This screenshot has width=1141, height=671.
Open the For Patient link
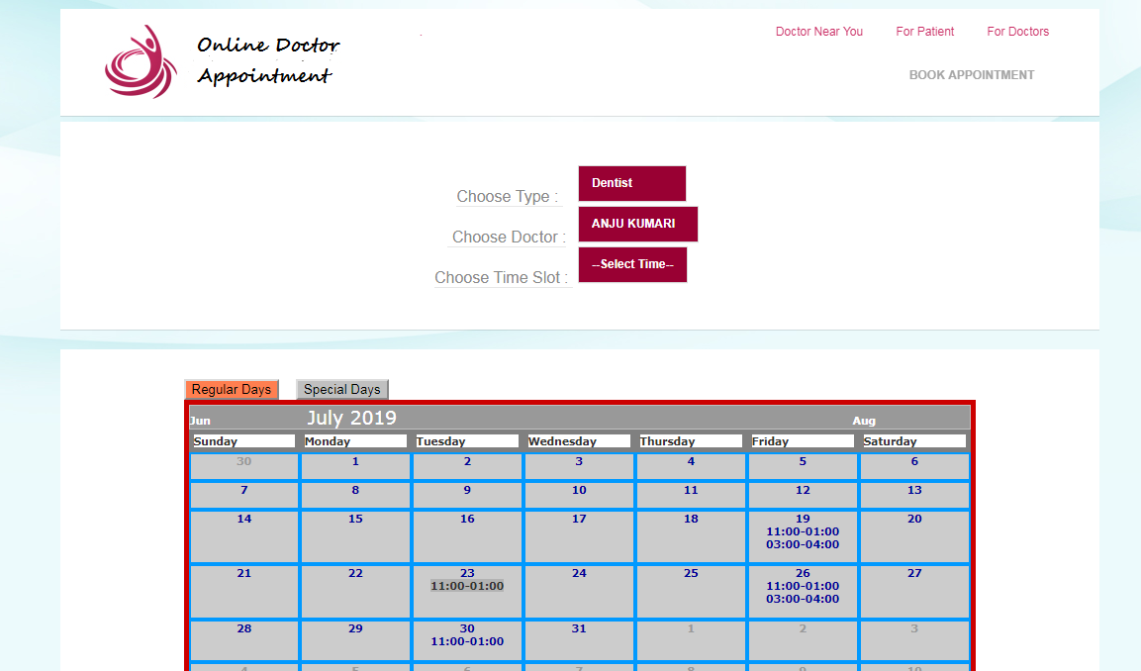(924, 32)
